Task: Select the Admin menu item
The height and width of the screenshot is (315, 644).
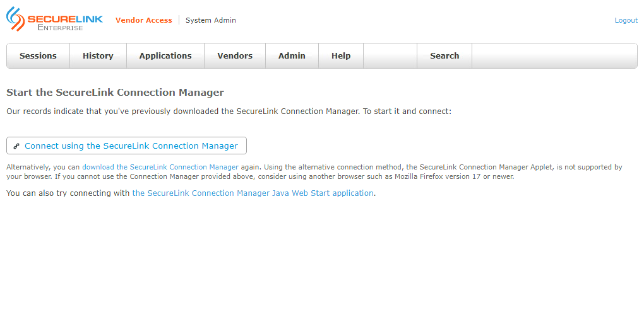Action: tap(292, 56)
